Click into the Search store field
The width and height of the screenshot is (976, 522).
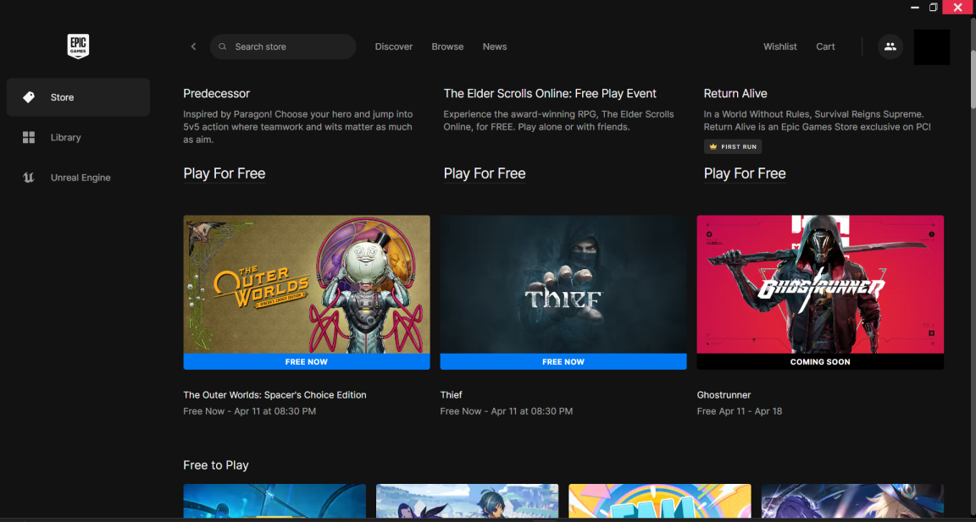point(283,47)
